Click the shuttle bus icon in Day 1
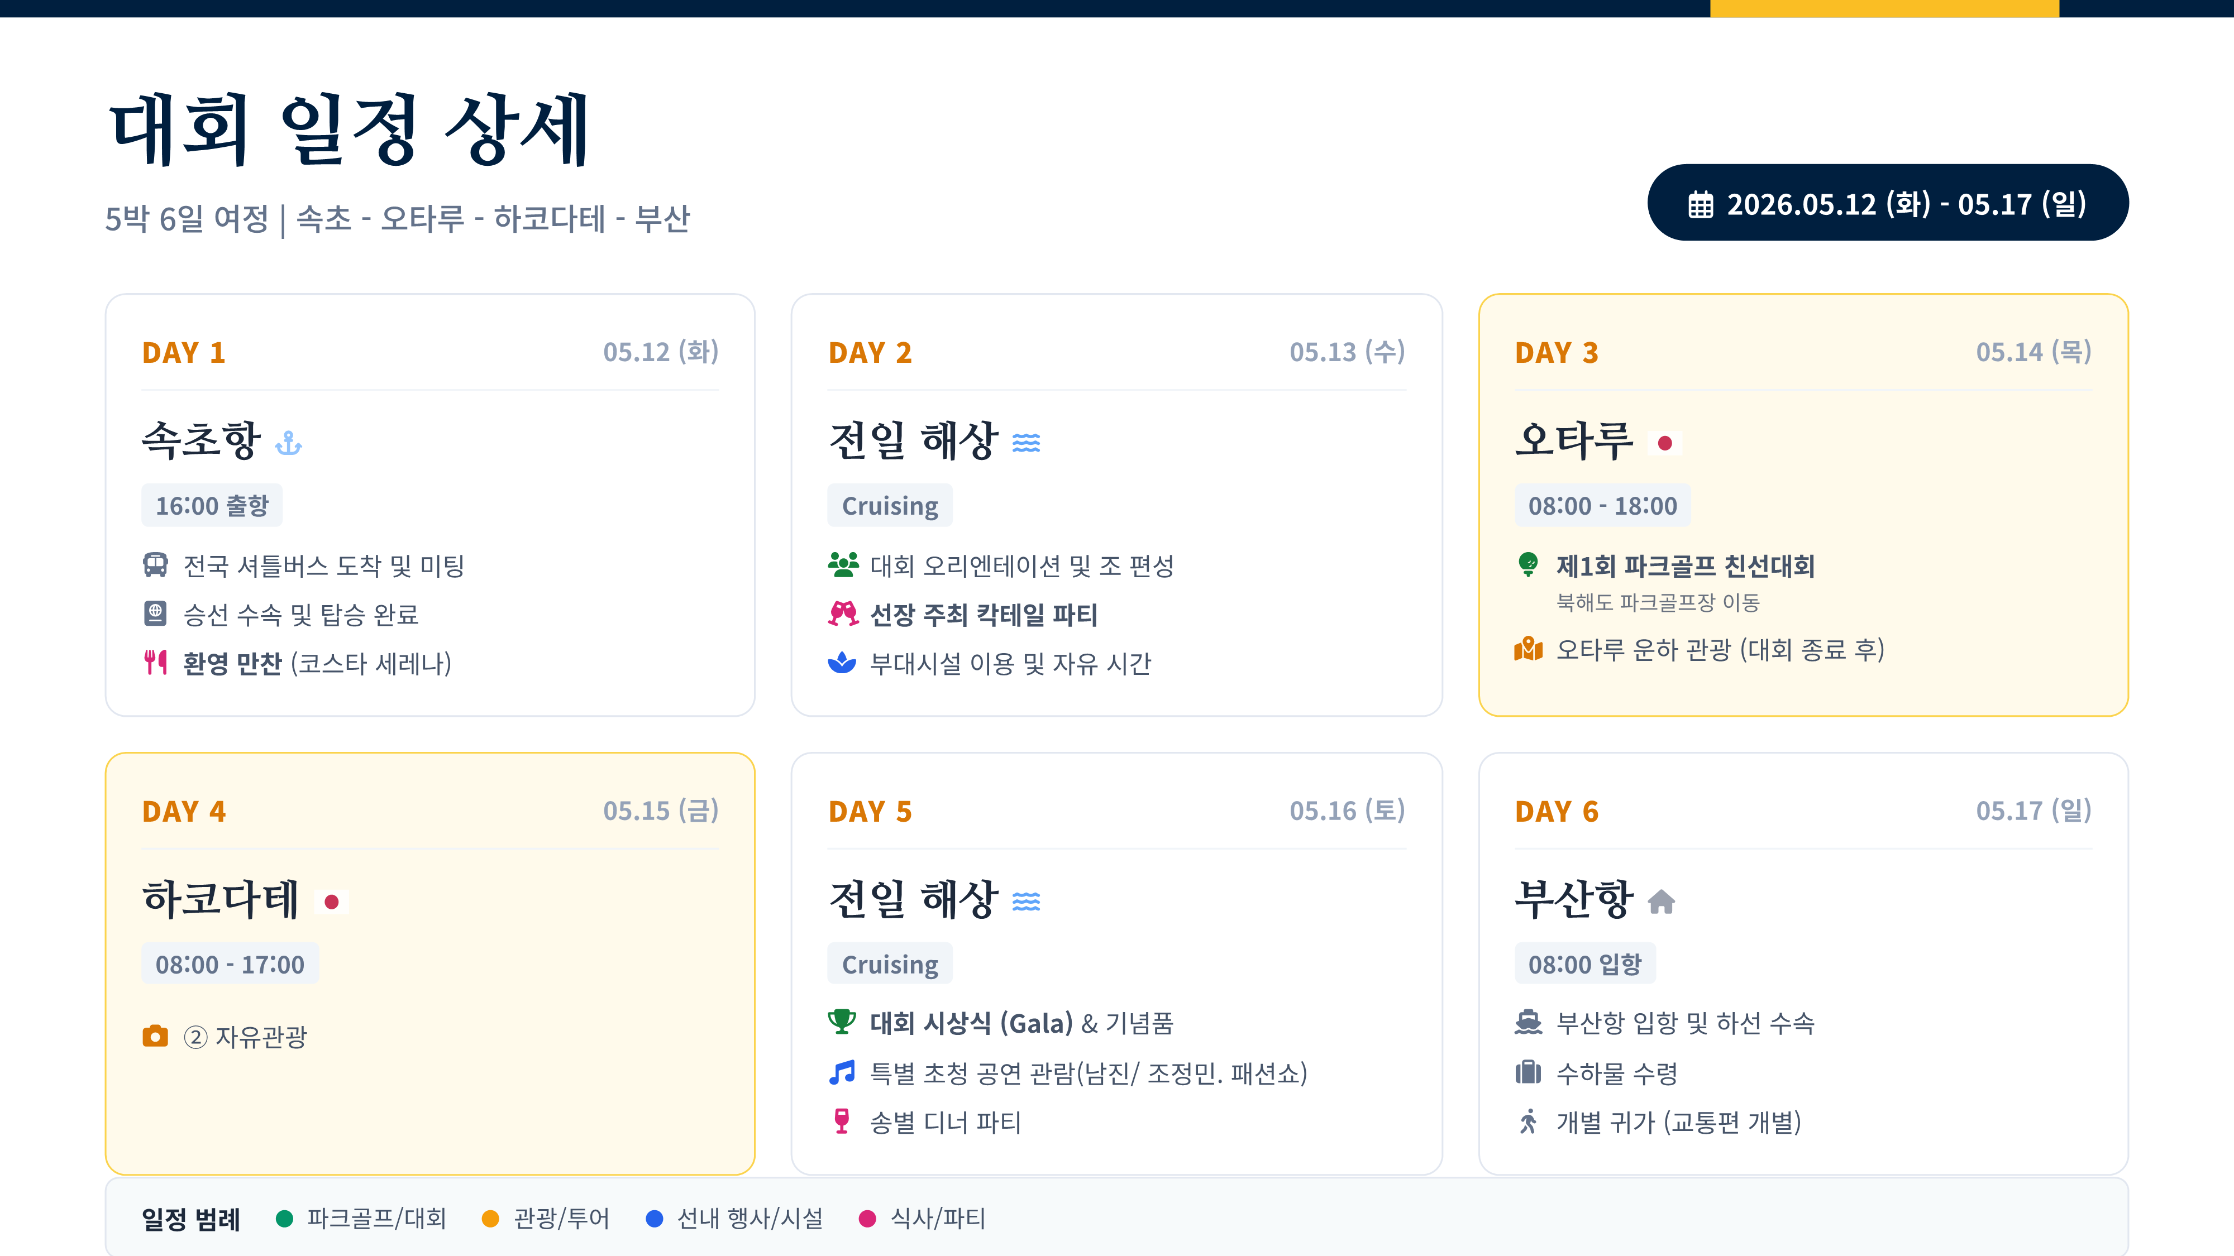The height and width of the screenshot is (1256, 2234). (x=155, y=565)
